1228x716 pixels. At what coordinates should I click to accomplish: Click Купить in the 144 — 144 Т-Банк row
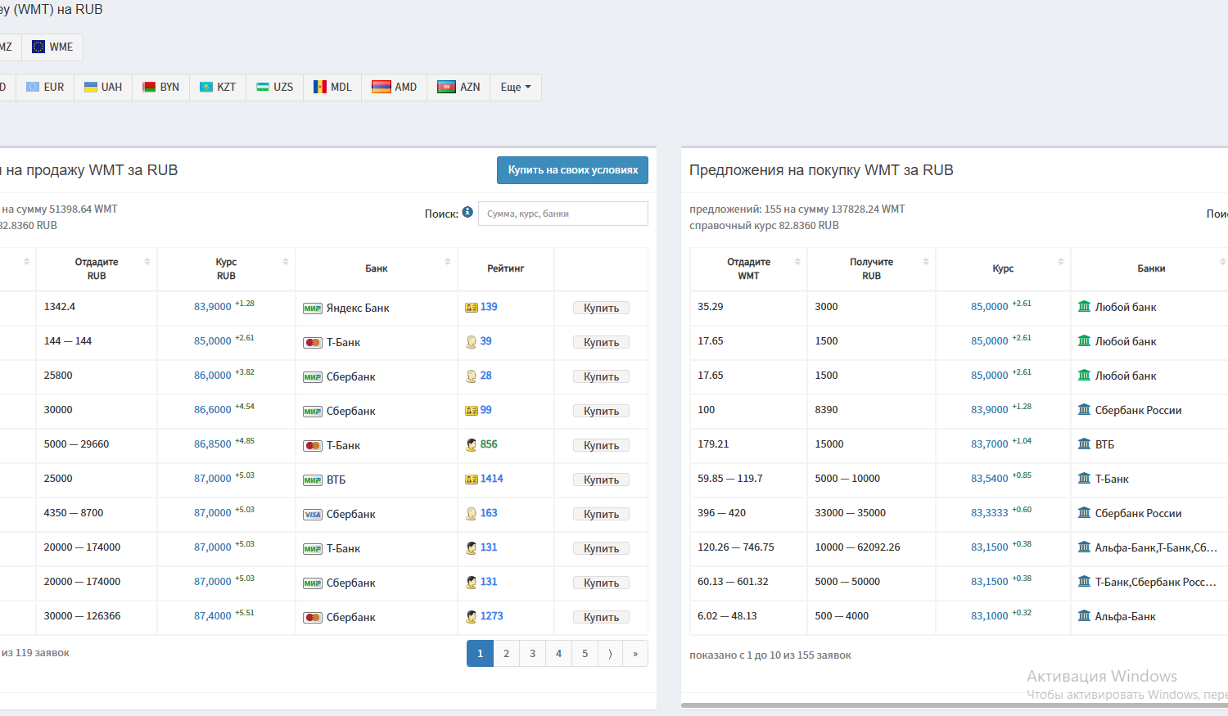pyautogui.click(x=601, y=342)
